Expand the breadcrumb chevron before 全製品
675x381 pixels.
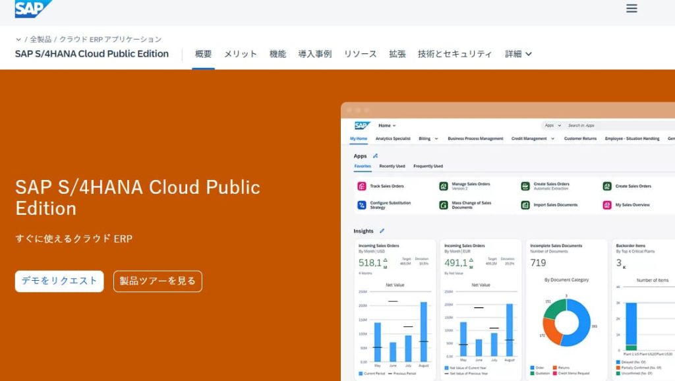18,39
